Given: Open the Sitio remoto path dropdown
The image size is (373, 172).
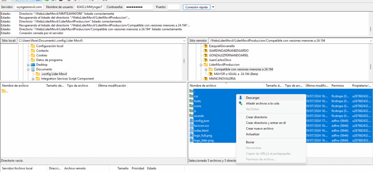Looking at the screenshot, I should click(370, 41).
